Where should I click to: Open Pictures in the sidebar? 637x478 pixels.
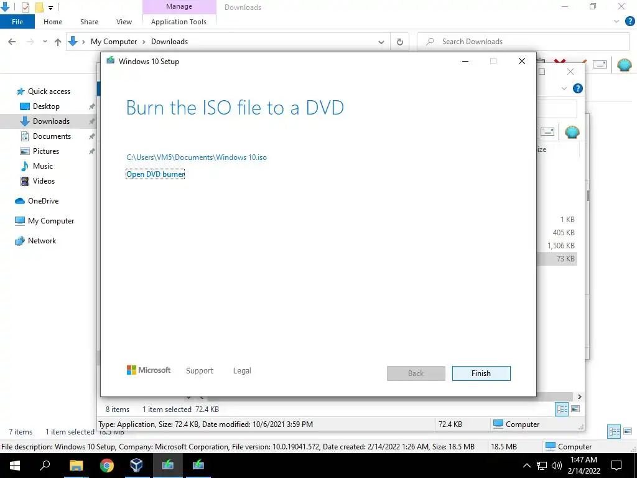pyautogui.click(x=46, y=151)
